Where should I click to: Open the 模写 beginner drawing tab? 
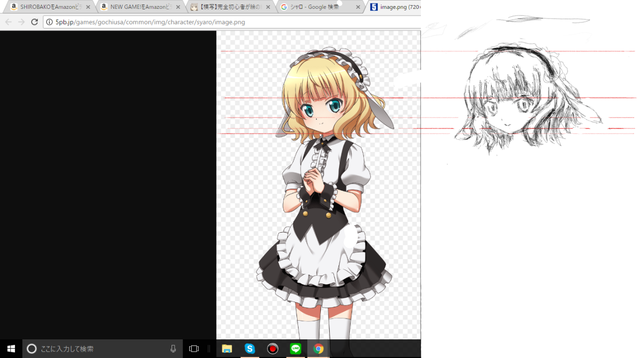click(230, 7)
